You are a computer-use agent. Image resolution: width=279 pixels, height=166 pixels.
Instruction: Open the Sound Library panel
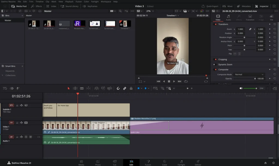[69, 6]
